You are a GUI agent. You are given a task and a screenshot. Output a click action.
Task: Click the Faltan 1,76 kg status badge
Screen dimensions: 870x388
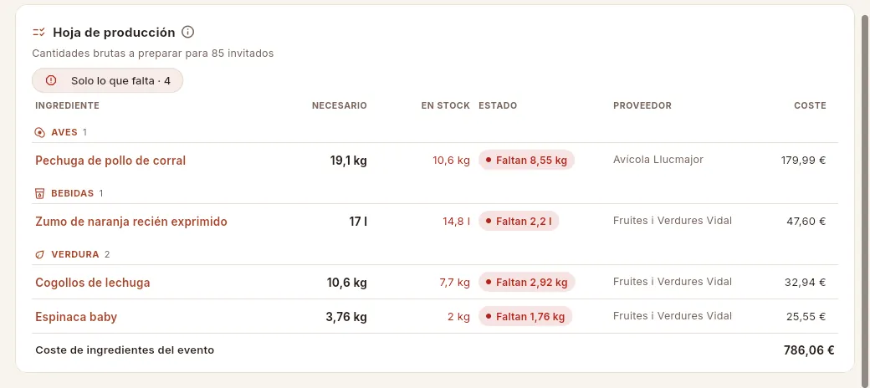525,316
